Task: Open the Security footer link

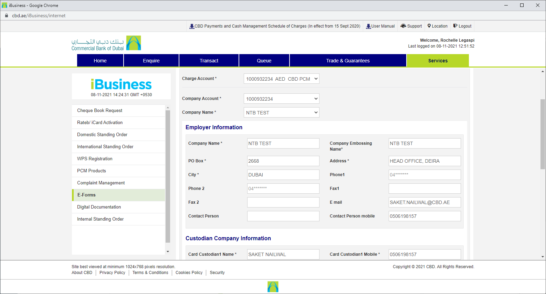Action: (x=217, y=273)
